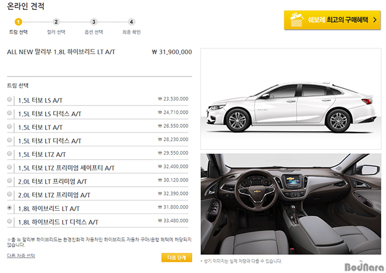386x273 pixels.
Task: Click the 1.5L 터보 LT 디럭스 A/T label
Action: click(50, 141)
